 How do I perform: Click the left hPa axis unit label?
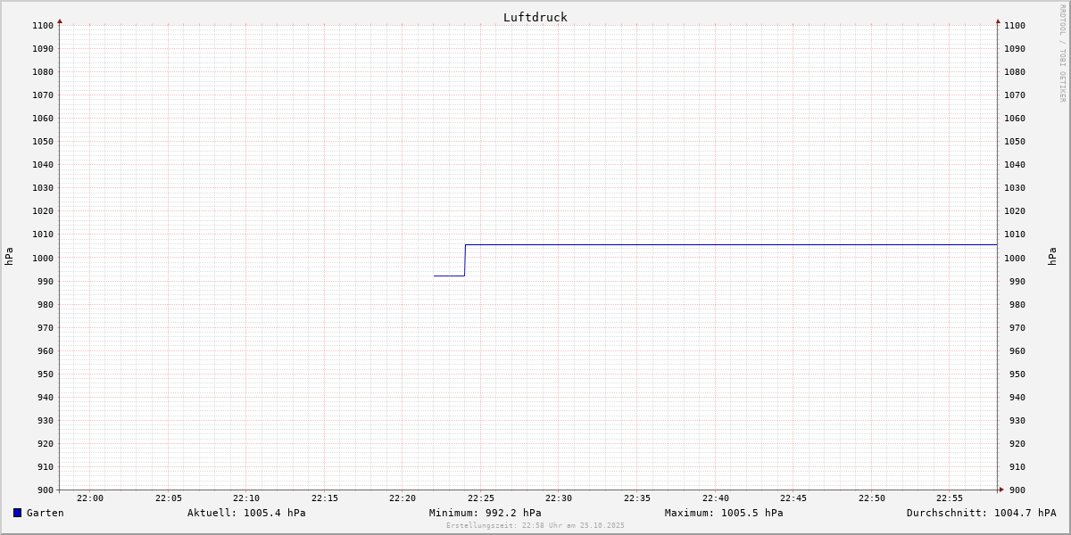click(x=9, y=257)
